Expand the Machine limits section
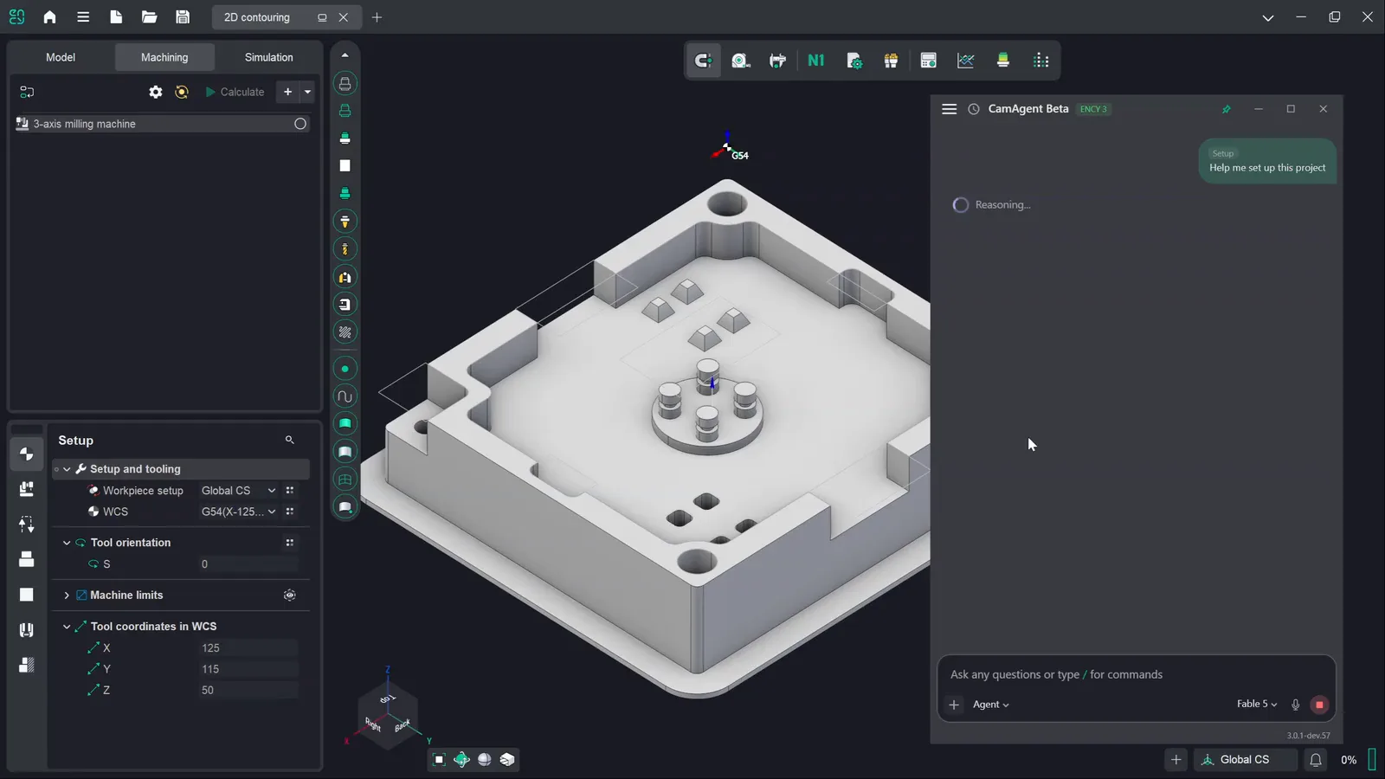Screen dimensions: 1385x779 click(x=67, y=596)
